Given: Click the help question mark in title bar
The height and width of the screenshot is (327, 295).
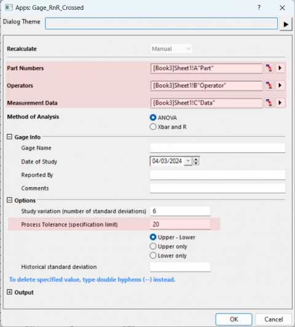Looking at the screenshot, I should click(x=259, y=8).
